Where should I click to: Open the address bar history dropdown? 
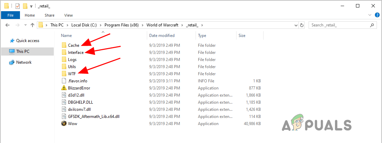pyautogui.click(x=295, y=25)
